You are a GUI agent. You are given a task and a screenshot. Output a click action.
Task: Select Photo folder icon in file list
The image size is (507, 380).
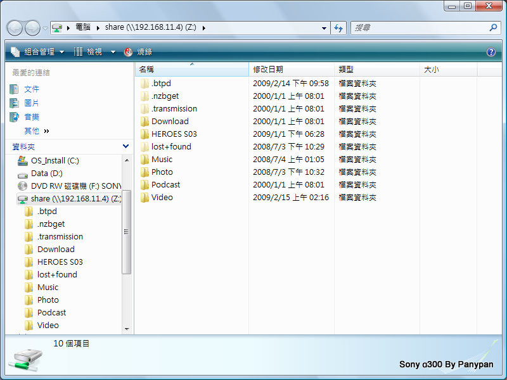point(144,172)
